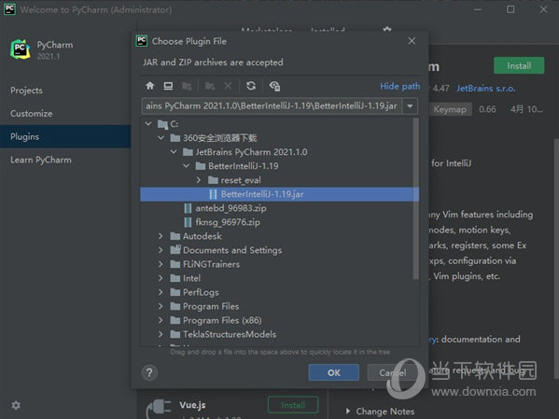This screenshot has height=419, width=559.
Task: Close the Choose Plugin File dialog
Action: (x=412, y=41)
